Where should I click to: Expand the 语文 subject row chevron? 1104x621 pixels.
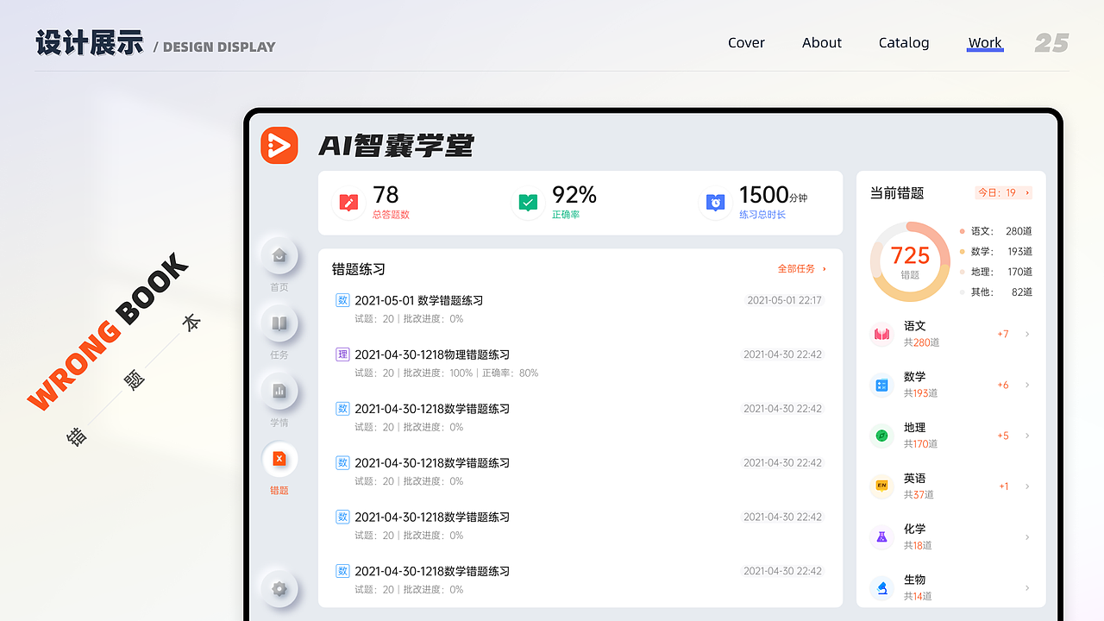click(x=1026, y=334)
